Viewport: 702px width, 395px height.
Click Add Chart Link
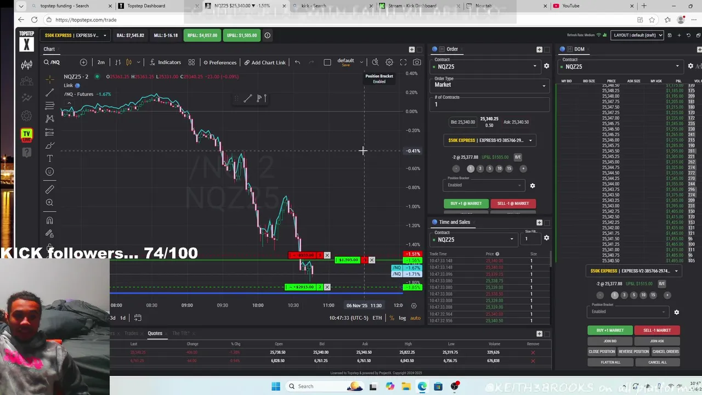[x=265, y=62]
